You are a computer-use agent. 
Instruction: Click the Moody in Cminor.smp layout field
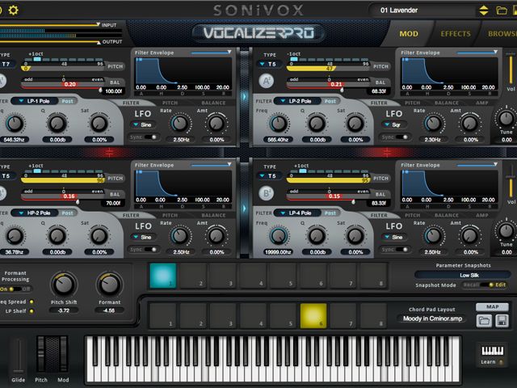tap(433, 318)
